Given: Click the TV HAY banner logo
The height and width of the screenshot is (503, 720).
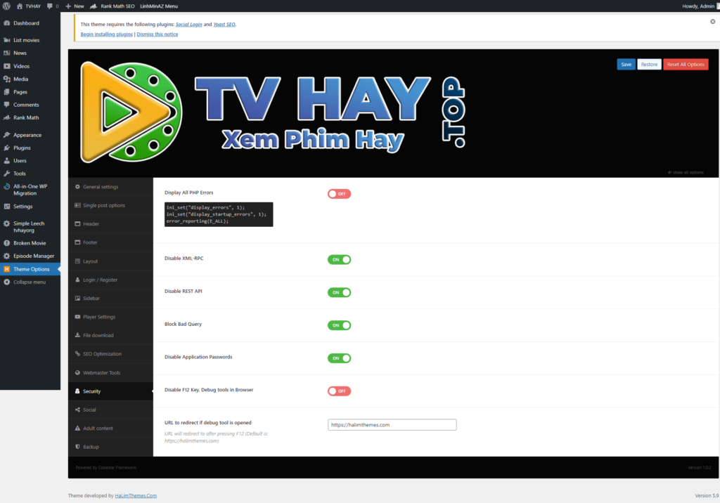Looking at the screenshot, I should 273,112.
